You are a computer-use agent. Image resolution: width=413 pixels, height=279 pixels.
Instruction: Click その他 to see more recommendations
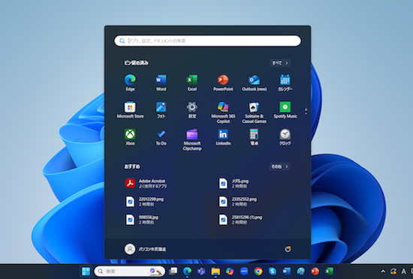pyautogui.click(x=280, y=166)
